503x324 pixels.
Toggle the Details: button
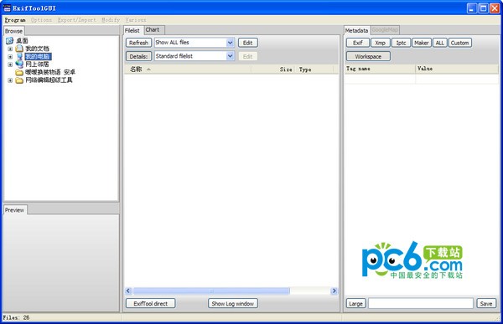[x=138, y=56]
